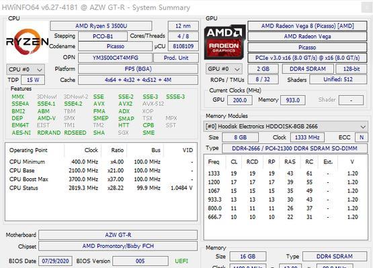Click the 12 nm process field
Viewport: 373px width, 268px height.
pos(183,26)
